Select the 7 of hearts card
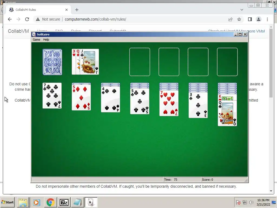277x208 pixels. (x=169, y=103)
